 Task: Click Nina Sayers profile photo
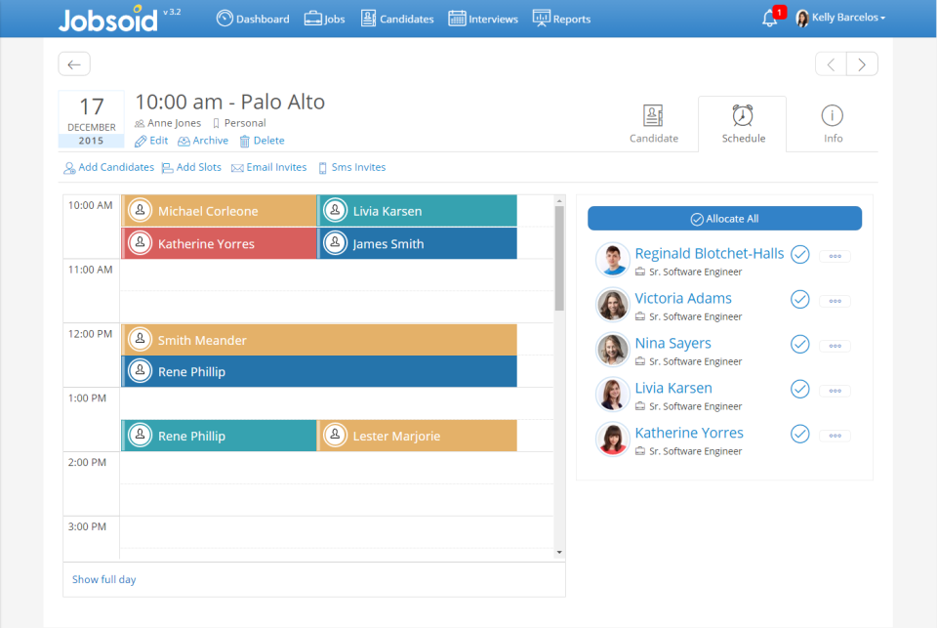coord(613,350)
